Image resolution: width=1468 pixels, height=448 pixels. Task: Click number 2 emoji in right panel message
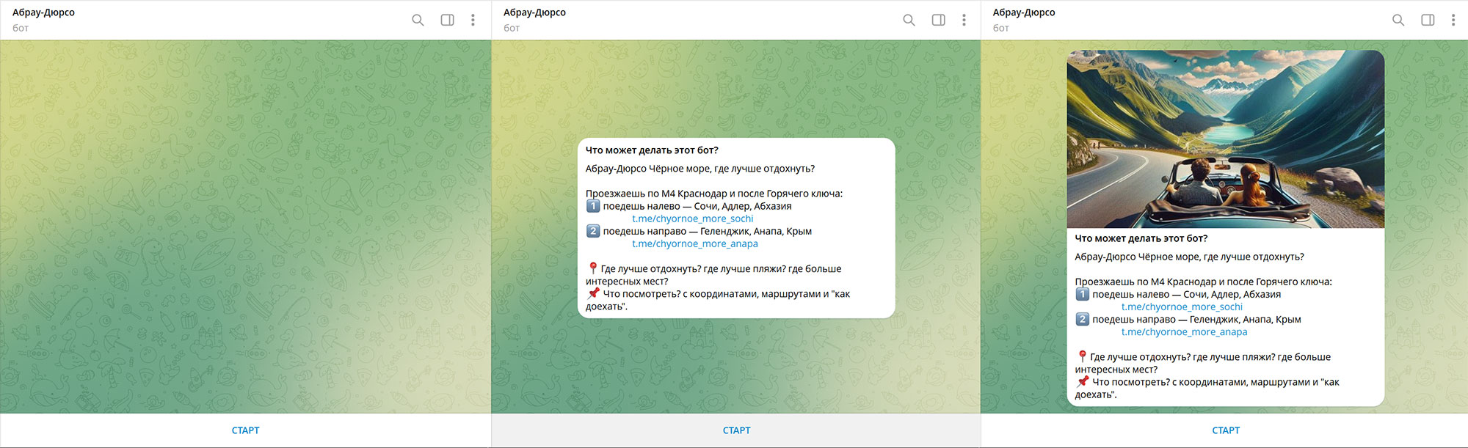[1083, 319]
